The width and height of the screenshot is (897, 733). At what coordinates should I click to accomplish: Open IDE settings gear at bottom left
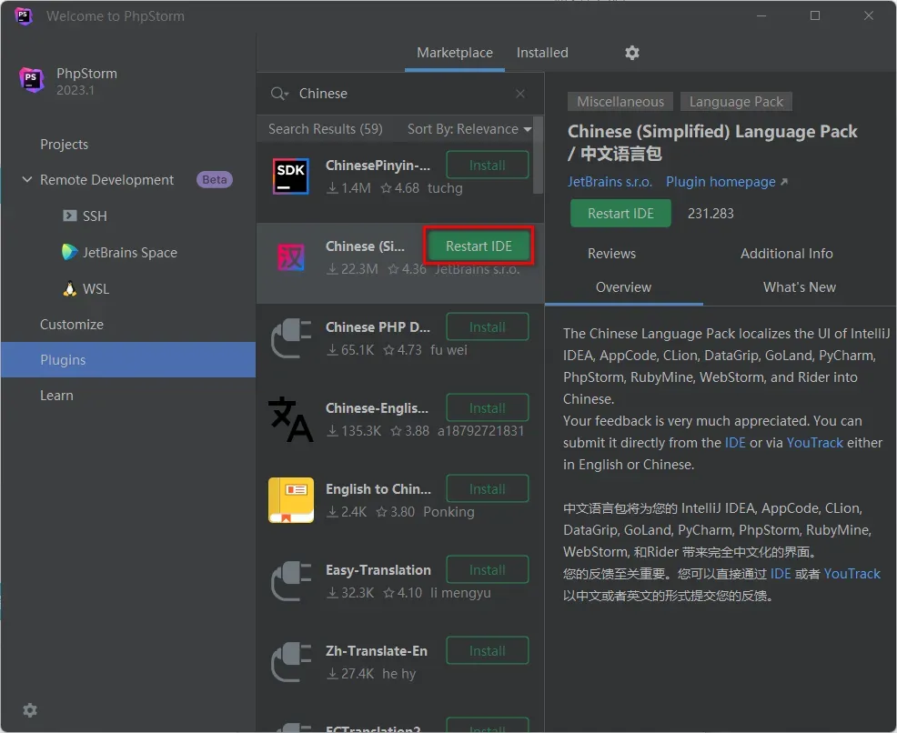pyautogui.click(x=30, y=710)
